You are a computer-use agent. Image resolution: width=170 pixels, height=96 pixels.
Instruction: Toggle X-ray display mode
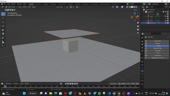click(x=127, y=7)
